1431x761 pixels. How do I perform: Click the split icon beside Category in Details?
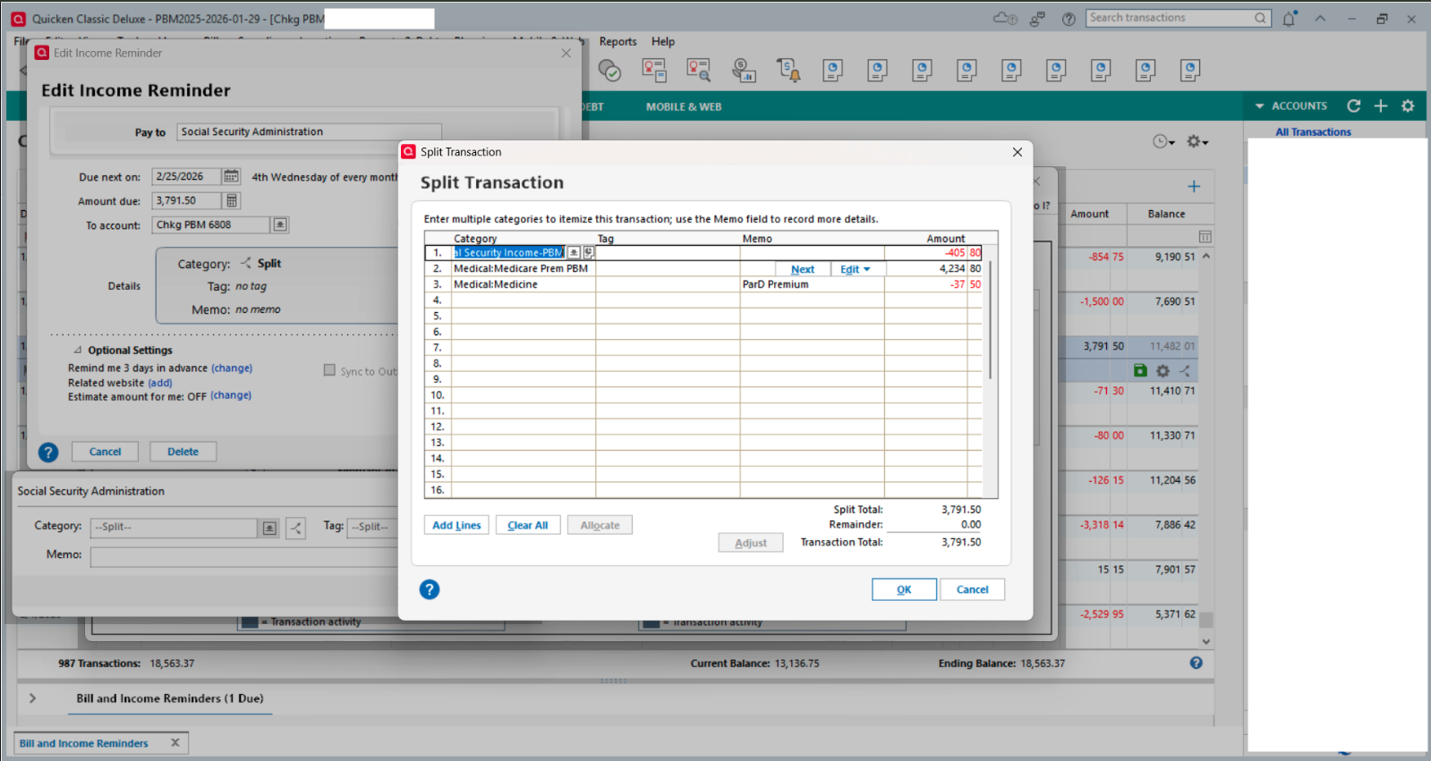[246, 263]
